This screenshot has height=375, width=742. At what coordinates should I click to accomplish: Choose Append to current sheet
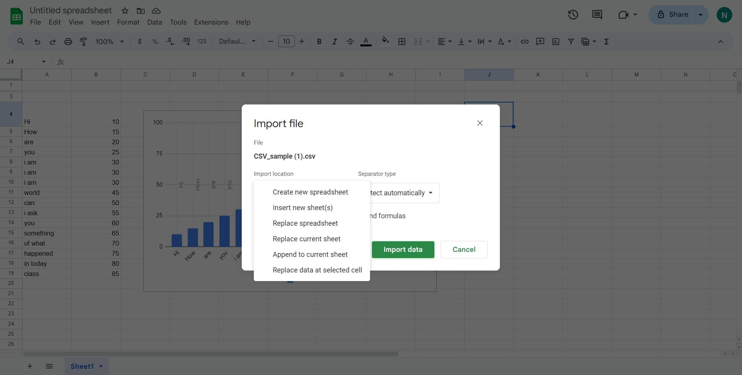(x=310, y=255)
